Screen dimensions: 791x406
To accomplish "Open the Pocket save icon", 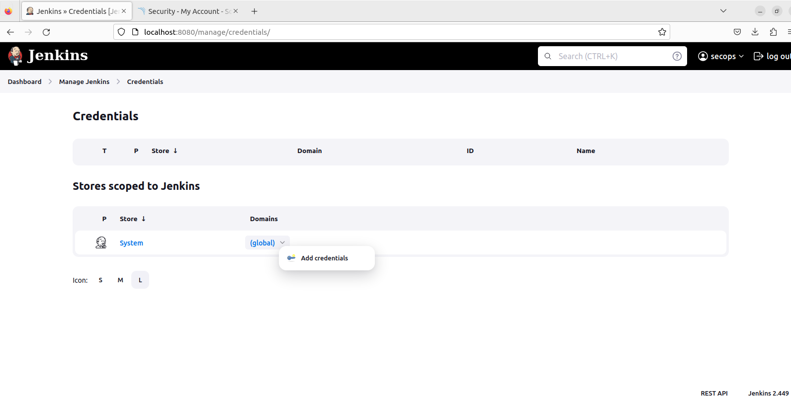I will (x=737, y=32).
